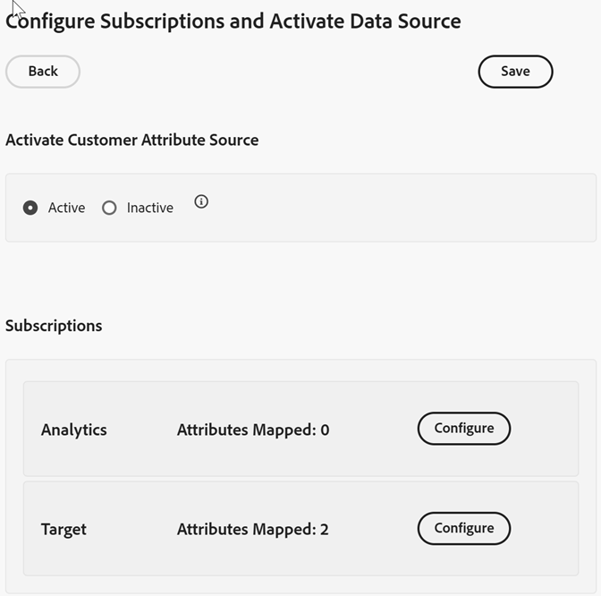Click empty space between Back and Save
Image resolution: width=601 pixels, height=596 pixels.
tap(277, 72)
